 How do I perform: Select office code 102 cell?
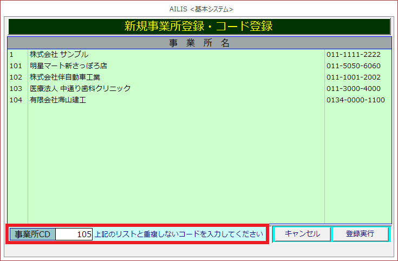pos(16,77)
